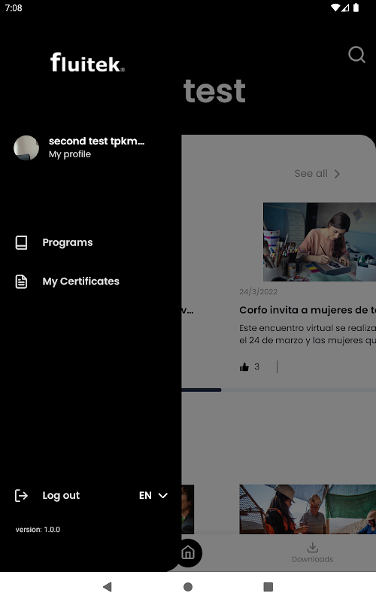
Task: Open Corfo invita a mujeres article title
Action: (308, 310)
